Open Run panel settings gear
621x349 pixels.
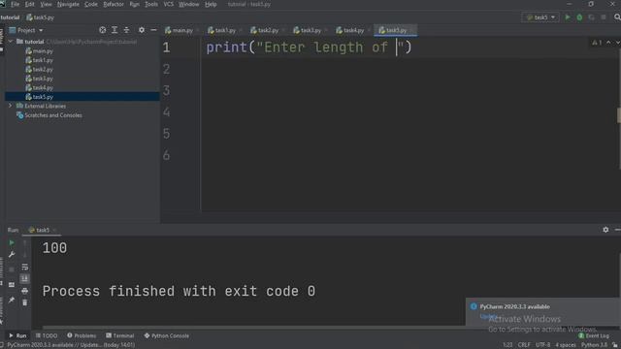point(605,230)
